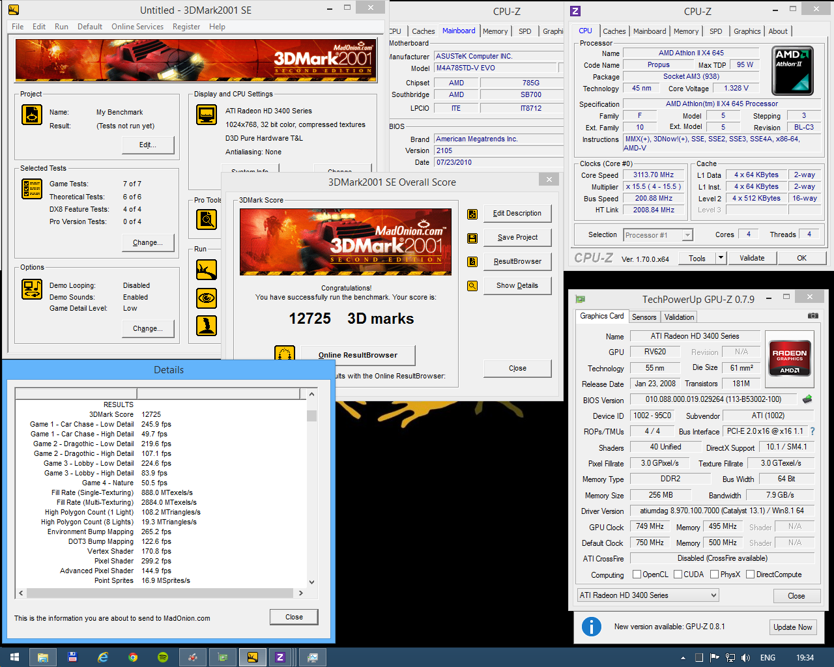Start the game with the joystick icon
The width and height of the screenshot is (834, 667).
click(x=207, y=326)
